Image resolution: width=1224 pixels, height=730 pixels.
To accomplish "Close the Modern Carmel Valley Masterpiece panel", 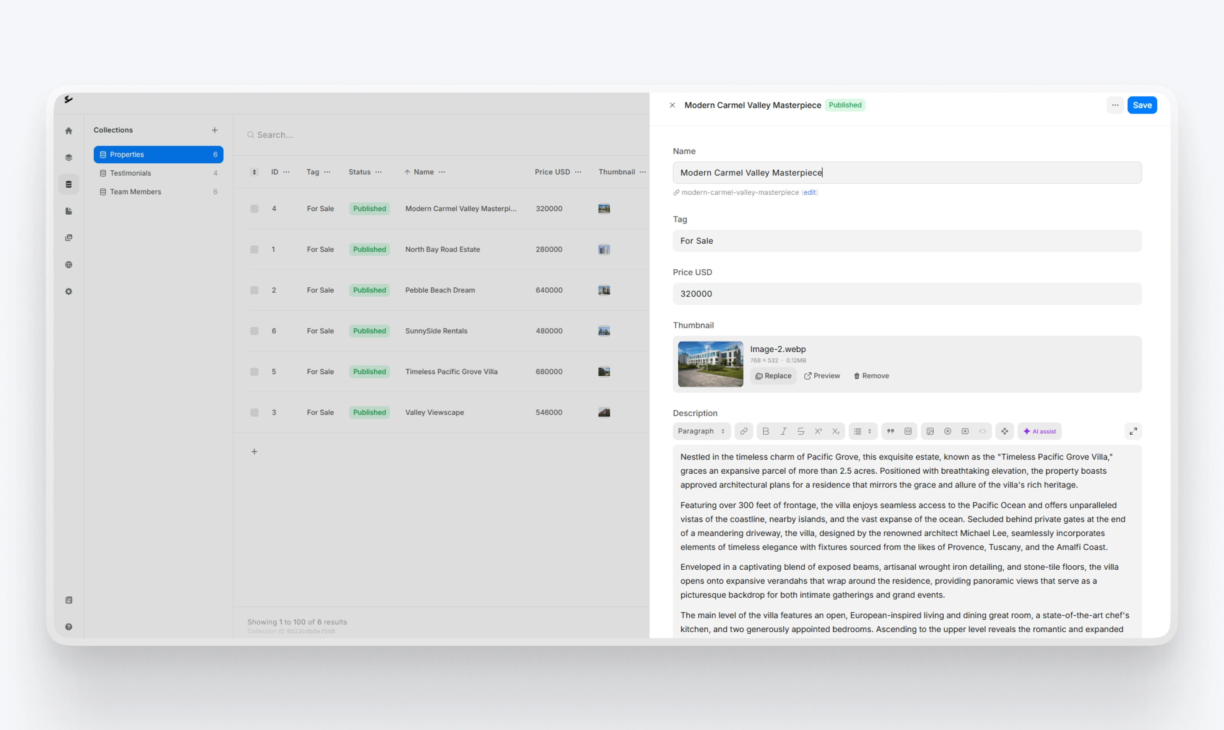I will click(x=672, y=105).
